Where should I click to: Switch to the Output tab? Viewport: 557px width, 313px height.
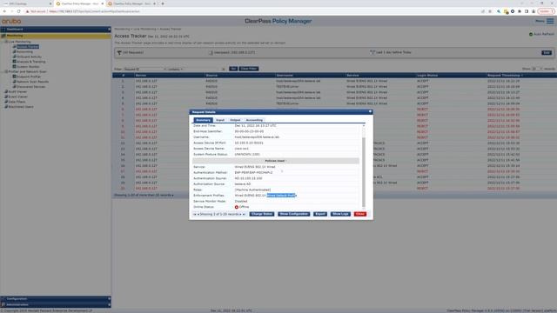tap(235, 120)
